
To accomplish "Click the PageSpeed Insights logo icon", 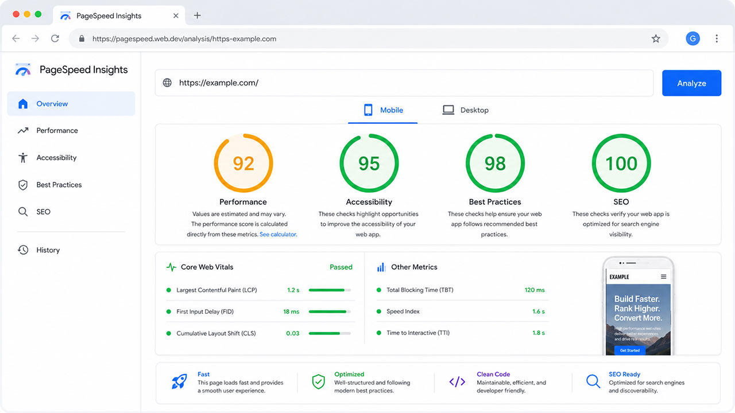I will (23, 70).
